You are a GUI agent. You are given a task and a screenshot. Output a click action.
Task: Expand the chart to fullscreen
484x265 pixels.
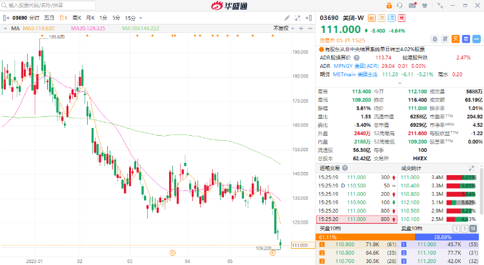click(x=297, y=18)
